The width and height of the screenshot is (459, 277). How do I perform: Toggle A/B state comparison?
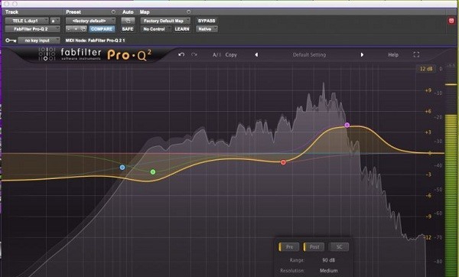(216, 55)
